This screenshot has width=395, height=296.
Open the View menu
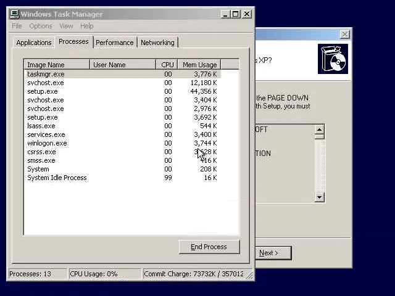(66, 26)
